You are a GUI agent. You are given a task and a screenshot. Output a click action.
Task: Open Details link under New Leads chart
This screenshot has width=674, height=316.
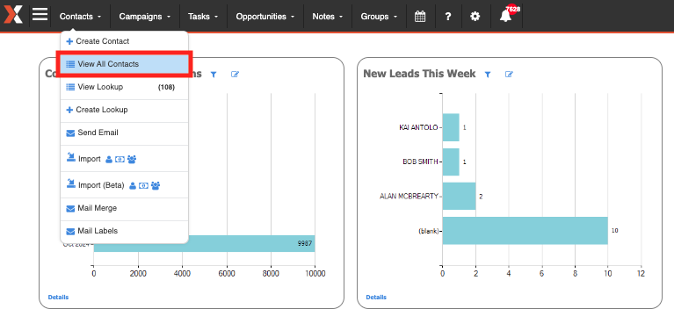click(376, 297)
